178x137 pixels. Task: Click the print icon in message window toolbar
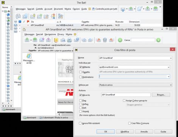(69, 40)
